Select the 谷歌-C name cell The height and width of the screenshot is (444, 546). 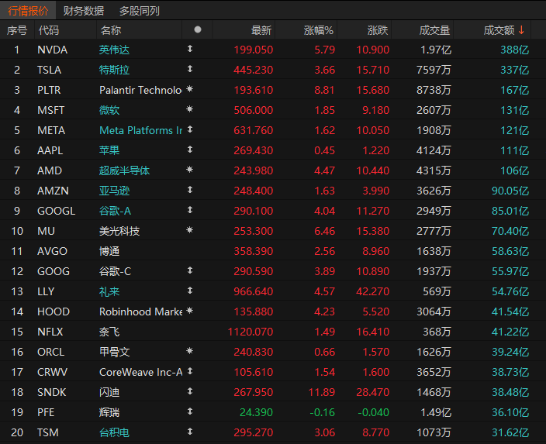click(115, 271)
